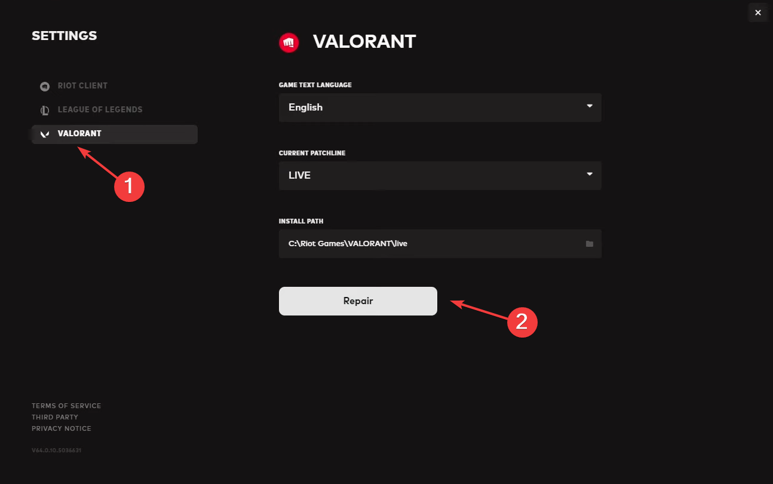This screenshot has width=773, height=484.
Task: Expand the game text language dropdown arrow
Action: 590,106
